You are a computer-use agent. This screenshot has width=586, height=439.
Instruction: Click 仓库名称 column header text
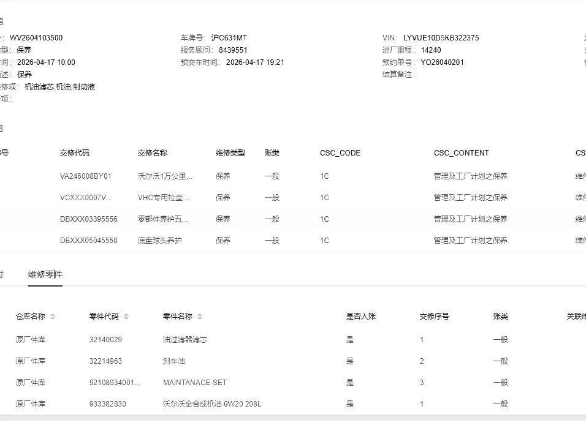31,317
